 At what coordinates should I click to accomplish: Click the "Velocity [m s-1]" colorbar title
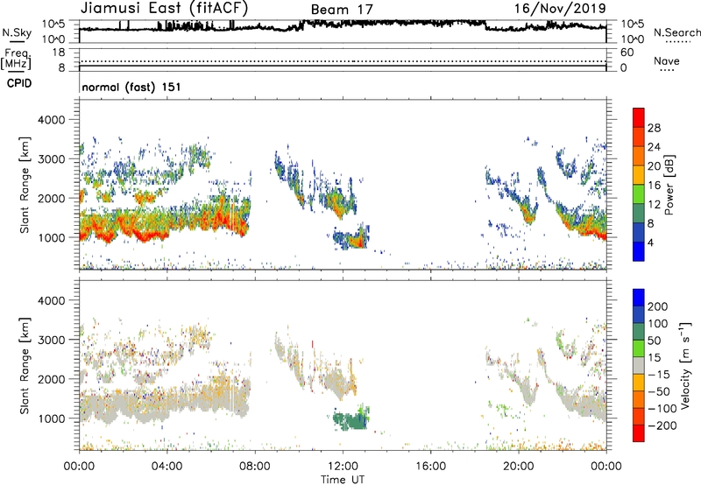pos(685,365)
